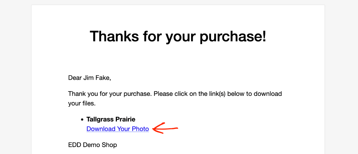Click the Thanks for your purchase heading
Screen dimensions: 358x154
178,37
